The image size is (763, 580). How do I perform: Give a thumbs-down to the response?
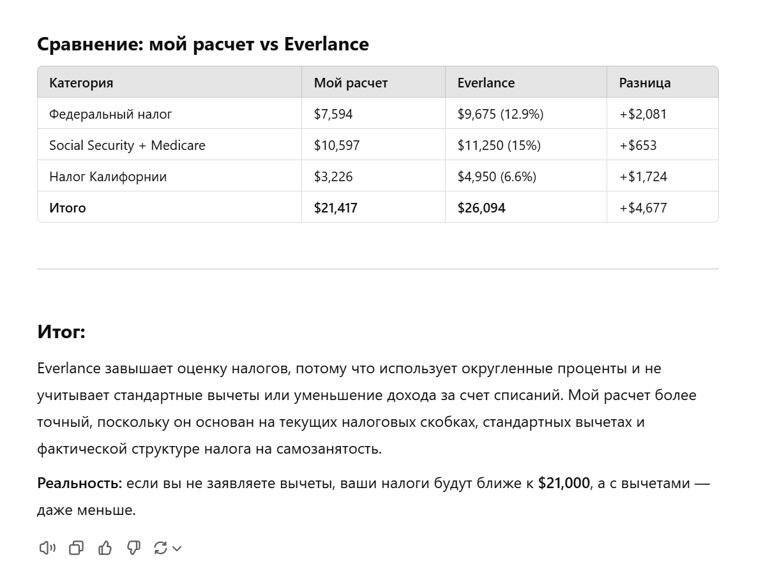tap(133, 548)
